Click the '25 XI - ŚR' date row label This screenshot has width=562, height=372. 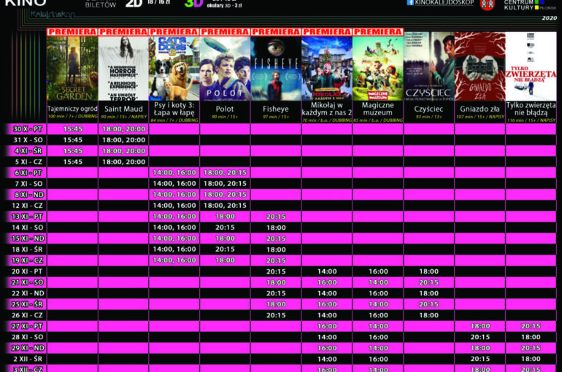tap(27, 304)
